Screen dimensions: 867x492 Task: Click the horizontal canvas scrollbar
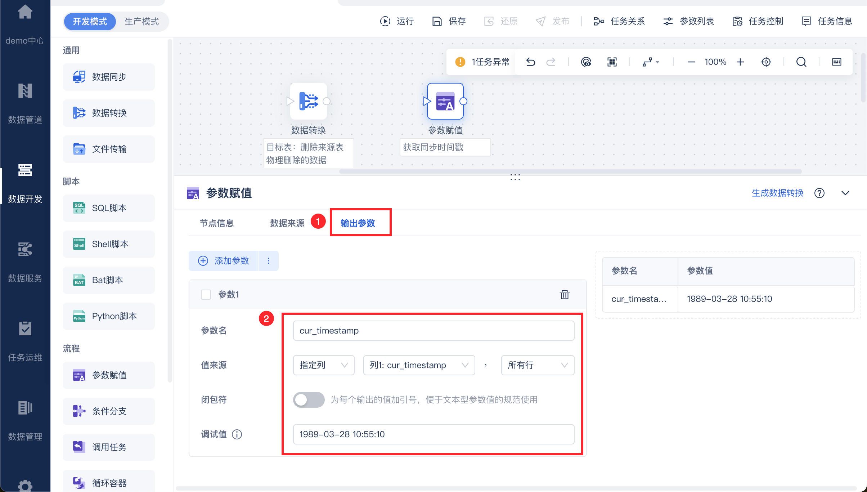click(x=570, y=171)
